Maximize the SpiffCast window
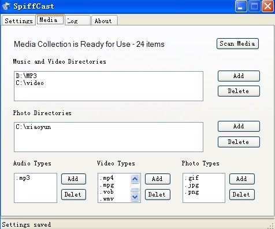Screen dimensions: 275x229 [x=254, y=6]
